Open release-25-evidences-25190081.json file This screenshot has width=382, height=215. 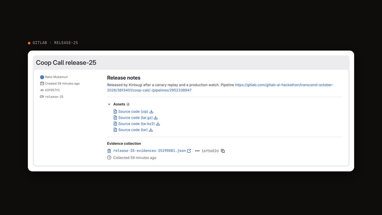click(x=150, y=151)
